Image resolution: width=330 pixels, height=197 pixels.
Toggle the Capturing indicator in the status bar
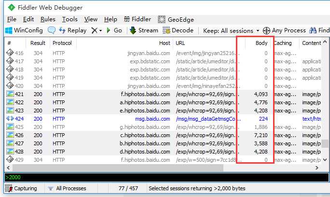point(21,188)
